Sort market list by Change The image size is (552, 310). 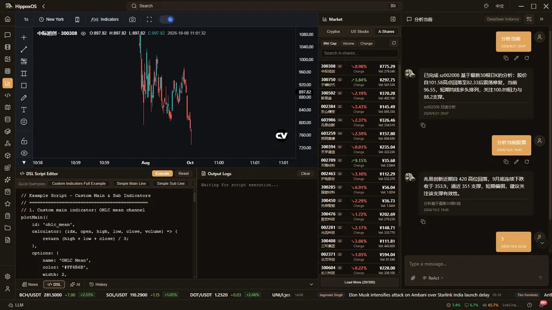[x=367, y=43]
